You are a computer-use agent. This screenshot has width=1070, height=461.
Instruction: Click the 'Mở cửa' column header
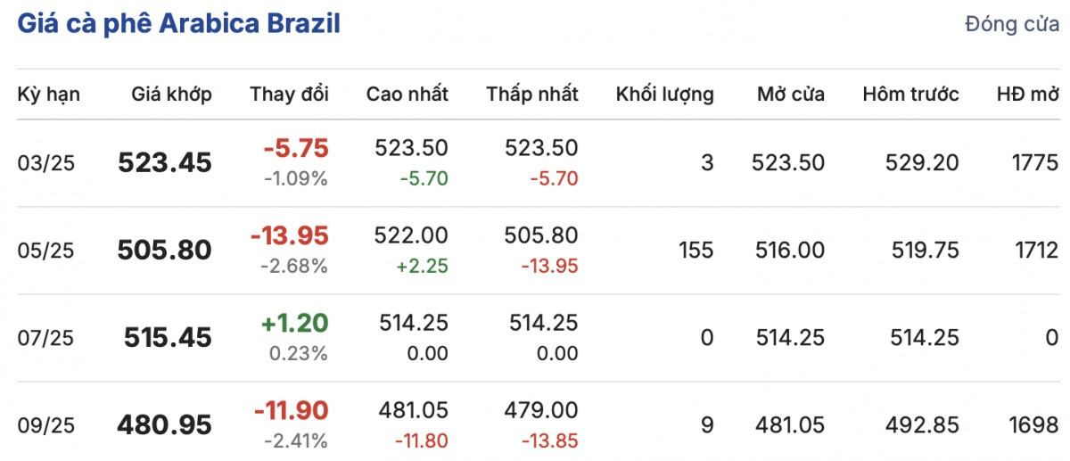pos(791,94)
